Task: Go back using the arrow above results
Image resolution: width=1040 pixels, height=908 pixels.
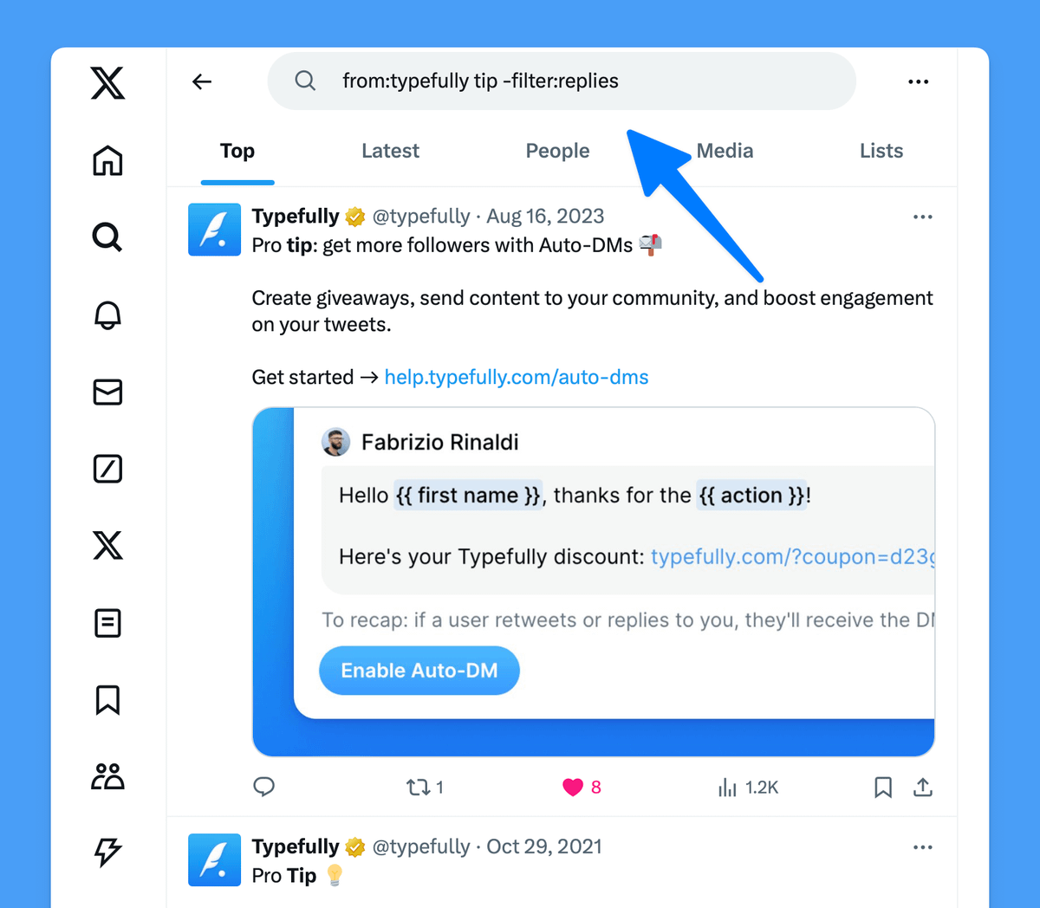Action: tap(201, 81)
